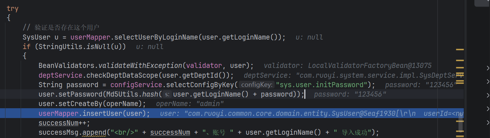
Task: Click the 'validator: LocalValidatorFactoryBean@13075' debug value
Action: [x=347, y=66]
